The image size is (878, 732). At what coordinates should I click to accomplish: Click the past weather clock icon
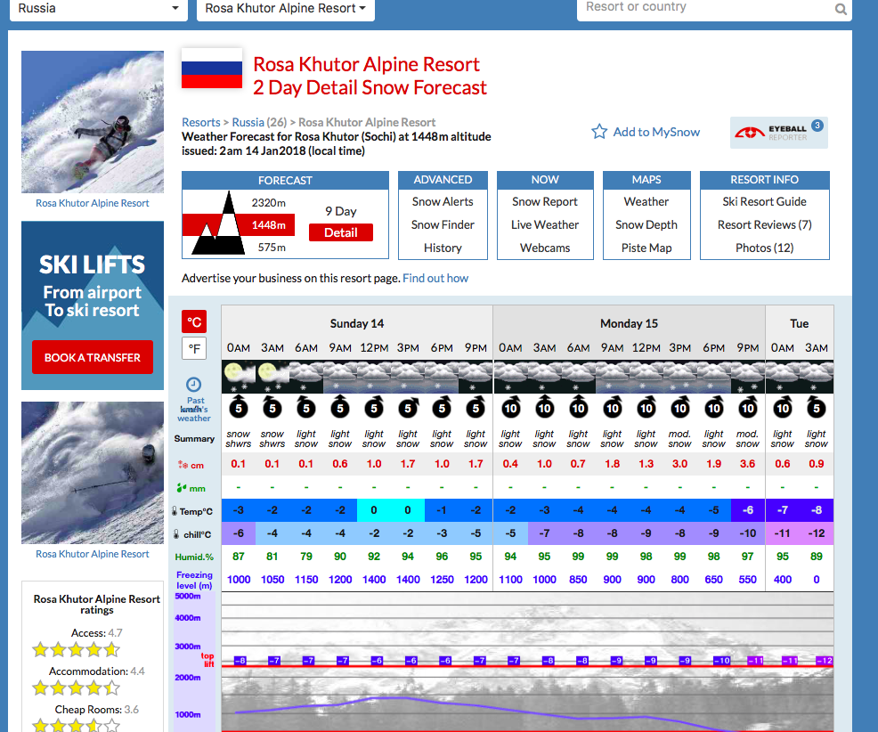(193, 384)
